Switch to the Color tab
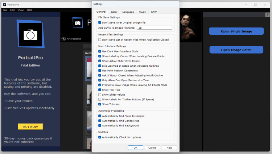Screen dimensions: 272x154 114,12
